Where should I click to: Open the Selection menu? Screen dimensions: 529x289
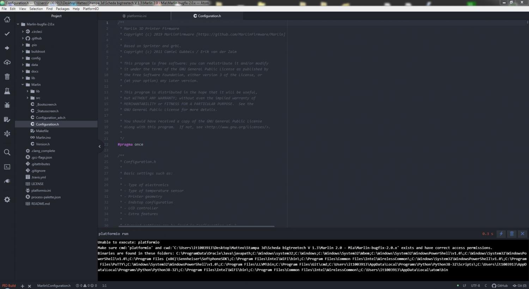[x=36, y=9]
